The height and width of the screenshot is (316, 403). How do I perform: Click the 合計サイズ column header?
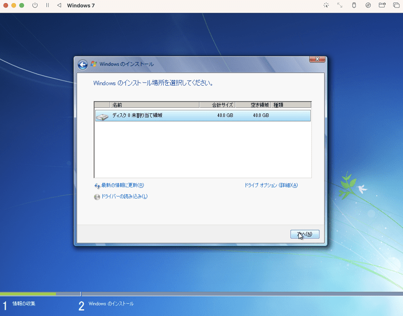coord(218,105)
